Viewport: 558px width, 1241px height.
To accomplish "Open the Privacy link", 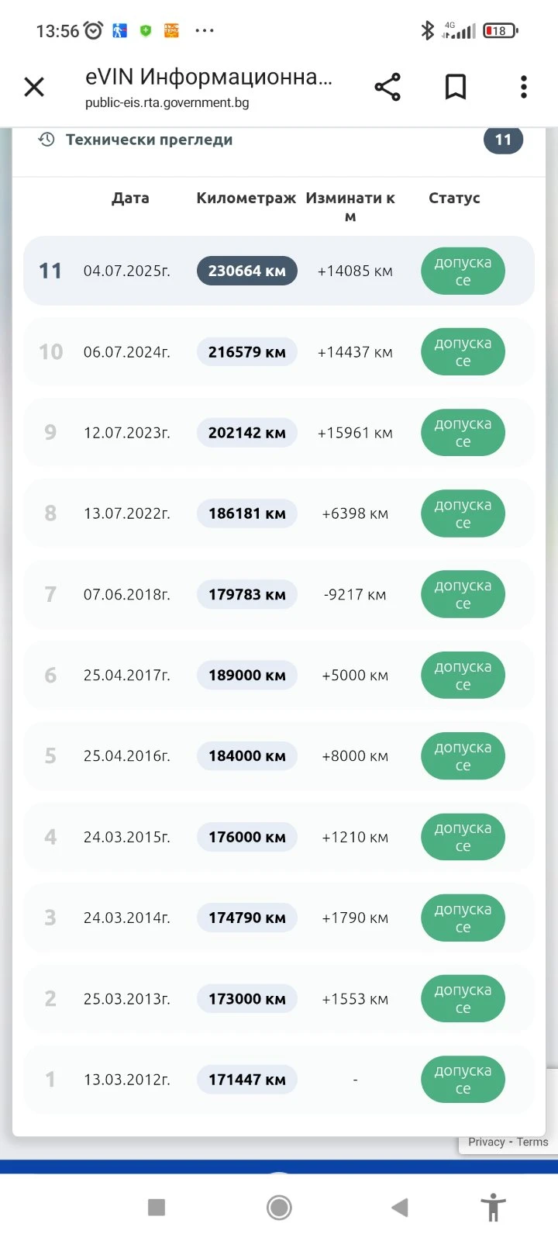I will coord(486,1142).
